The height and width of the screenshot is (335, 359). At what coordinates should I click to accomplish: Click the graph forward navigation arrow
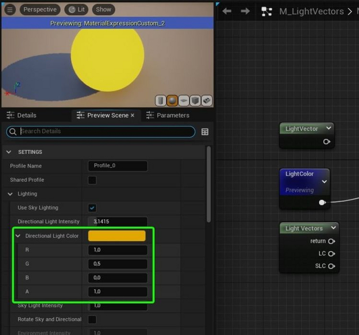tap(245, 11)
